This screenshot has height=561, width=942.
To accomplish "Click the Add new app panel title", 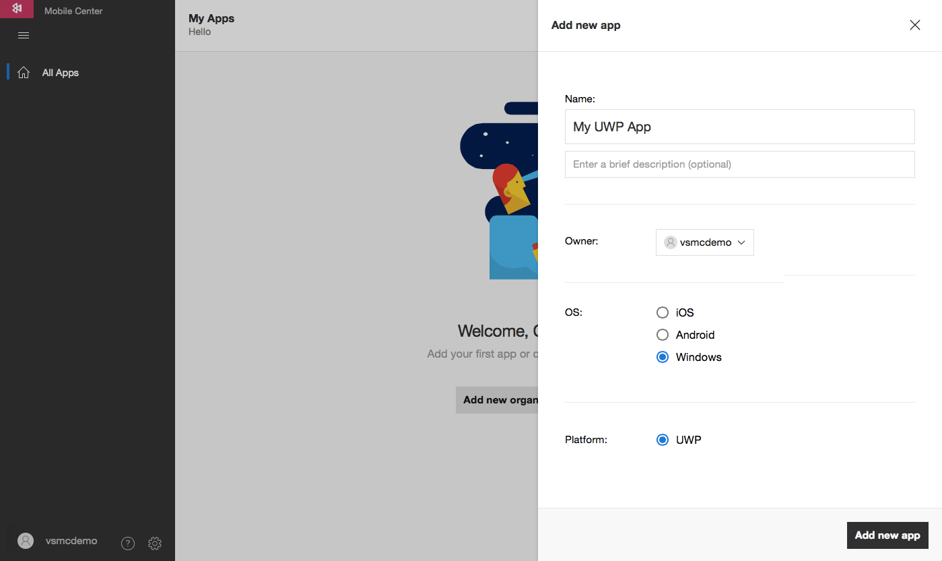I will tap(586, 25).
